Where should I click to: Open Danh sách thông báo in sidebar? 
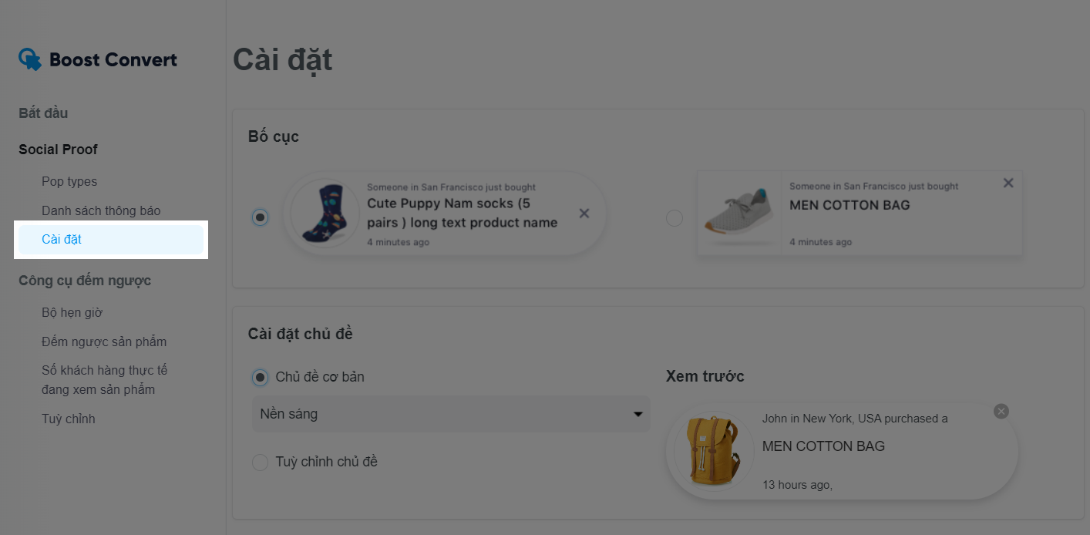click(x=101, y=210)
